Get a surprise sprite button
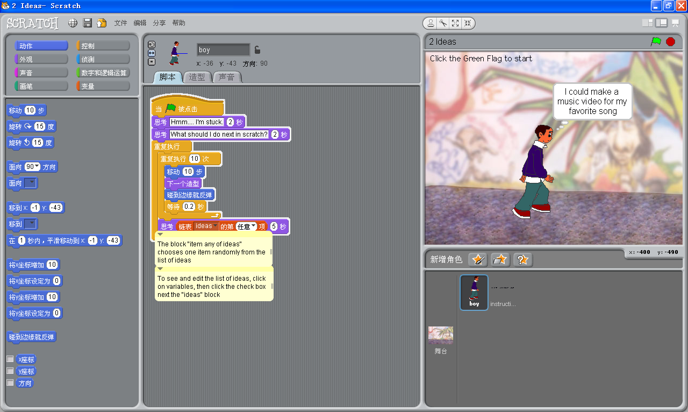 point(522,260)
